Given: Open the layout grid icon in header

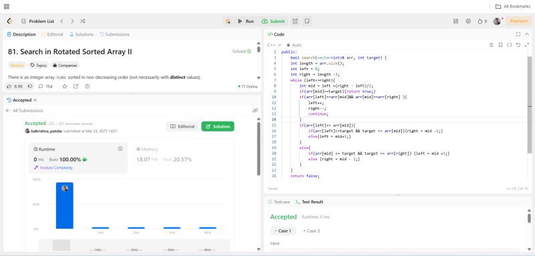Looking at the screenshot, I should 455,21.
